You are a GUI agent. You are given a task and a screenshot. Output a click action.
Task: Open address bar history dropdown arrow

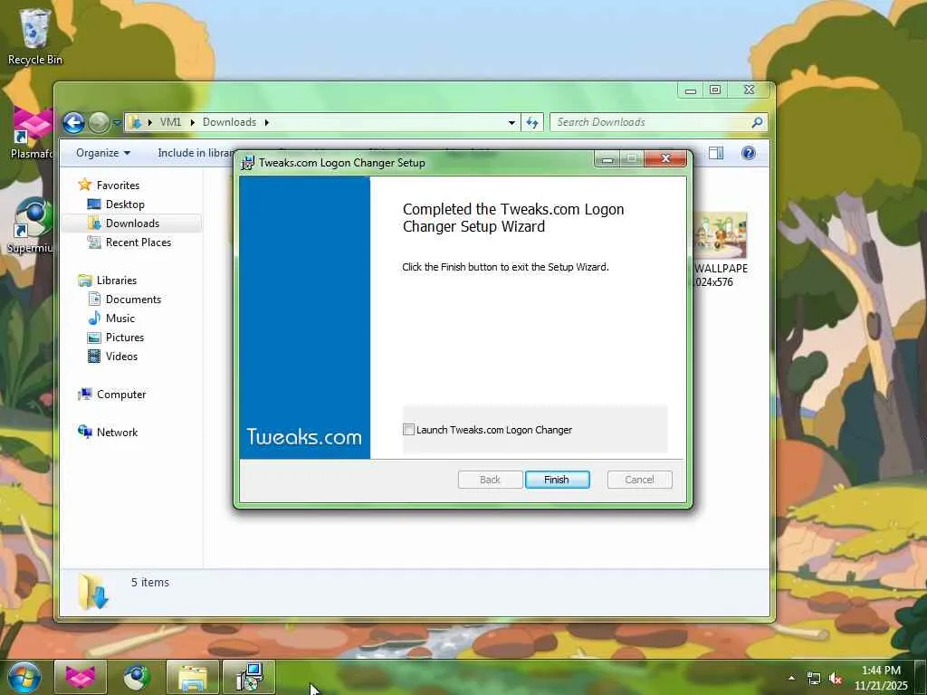pos(511,122)
